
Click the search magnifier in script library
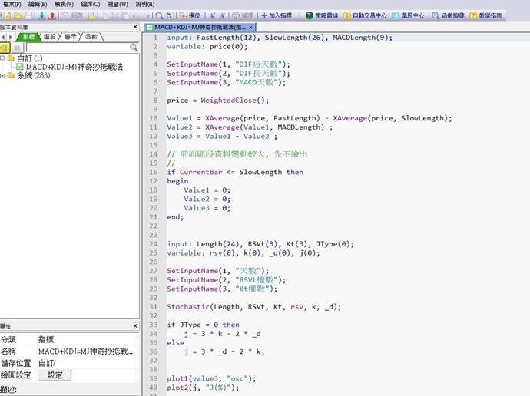134,48
